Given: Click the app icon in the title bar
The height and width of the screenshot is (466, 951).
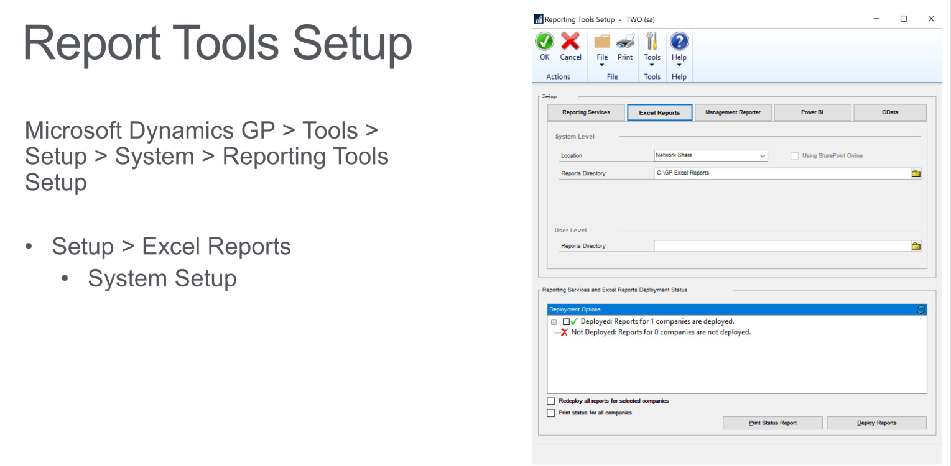Looking at the screenshot, I should click(539, 19).
